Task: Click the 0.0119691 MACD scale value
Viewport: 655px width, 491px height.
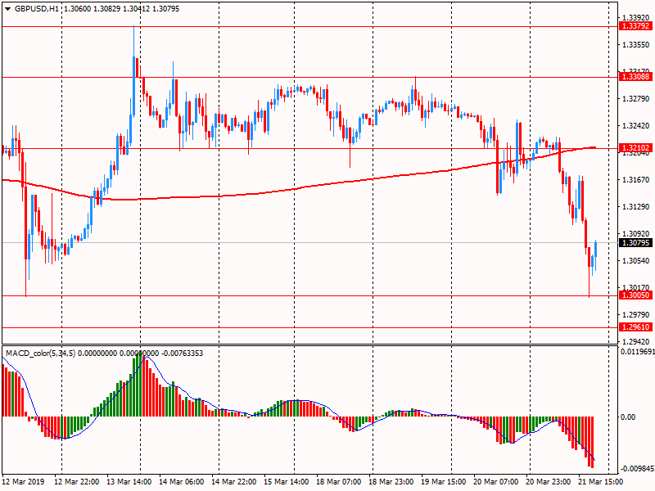Action: coord(635,353)
